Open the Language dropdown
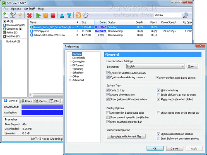207x155 pixels. coord(156,66)
